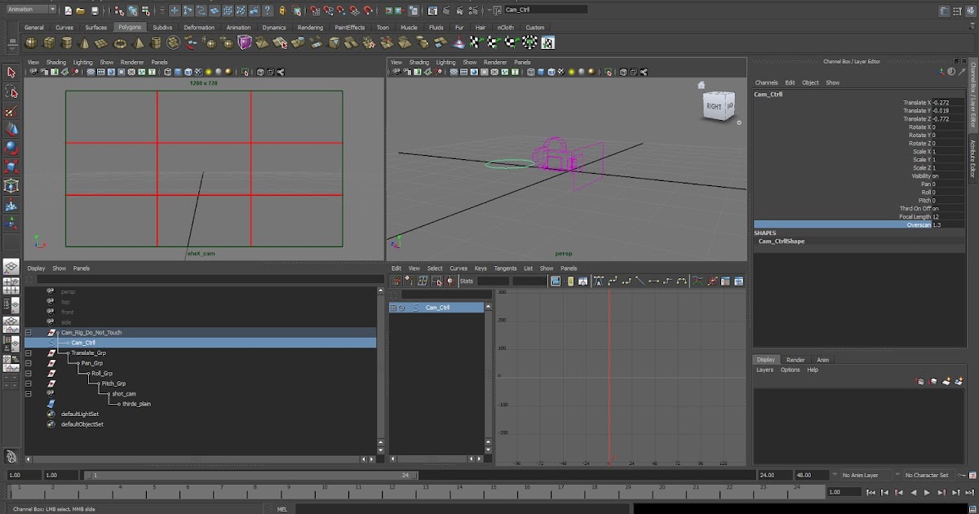Collapse the Cam_Rig_Do_Not_Touch node in Outliner
979x514 pixels.
[x=29, y=332]
